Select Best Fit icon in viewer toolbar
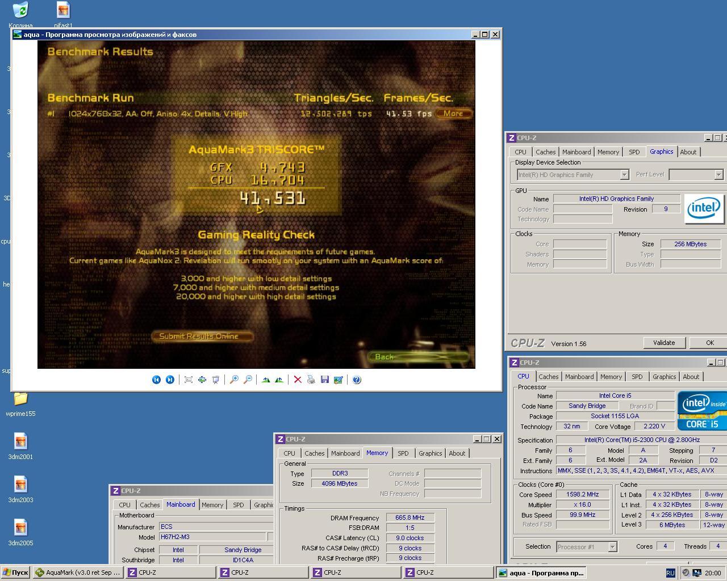Image resolution: width=727 pixels, height=581 pixels. point(189,380)
